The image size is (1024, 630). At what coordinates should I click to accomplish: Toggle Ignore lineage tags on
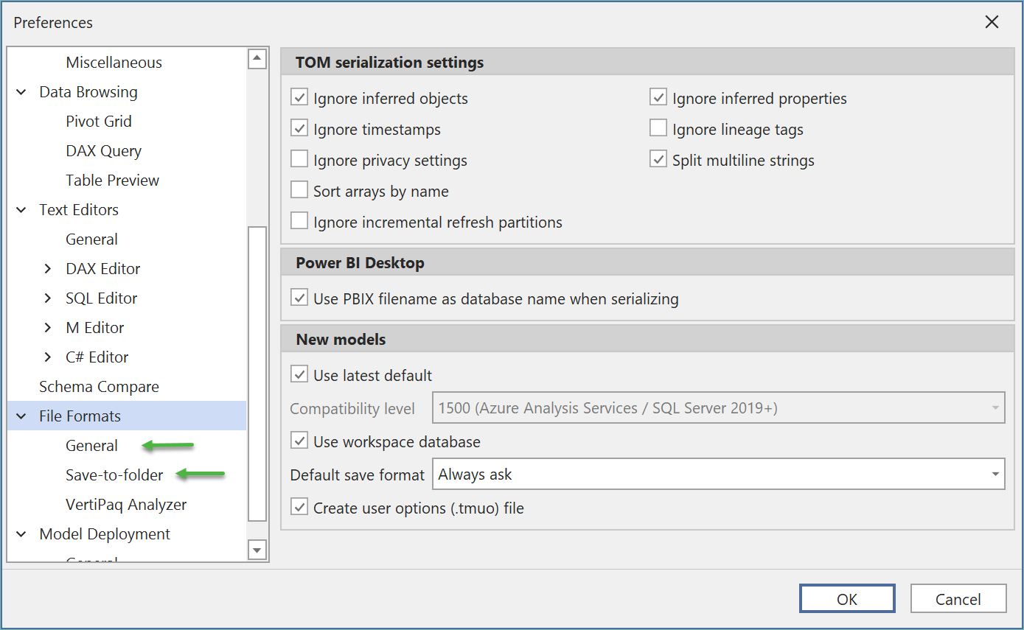click(658, 127)
